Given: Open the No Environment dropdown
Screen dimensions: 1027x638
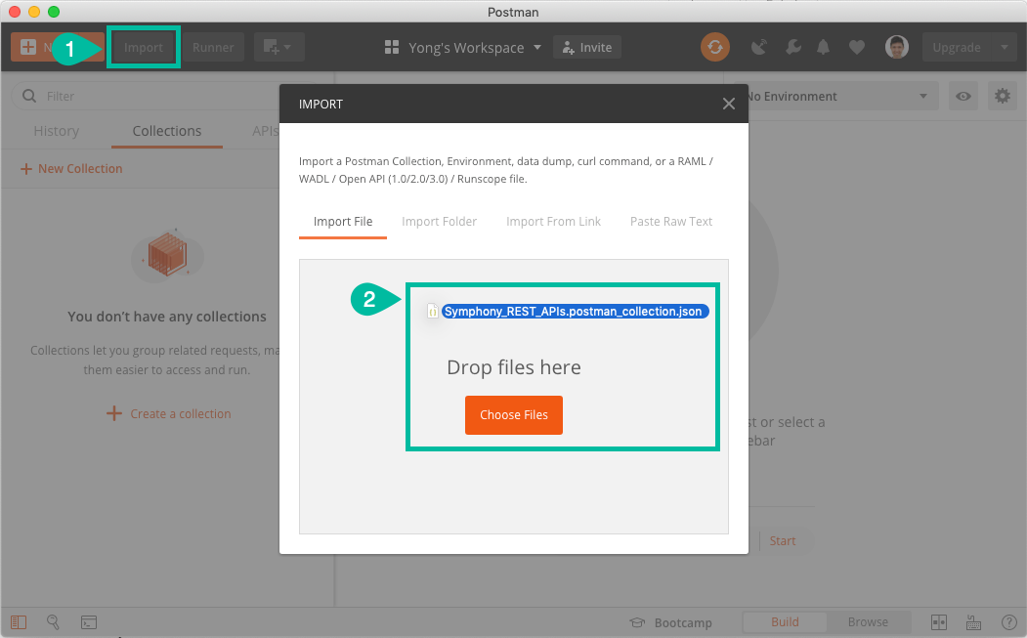Looking at the screenshot, I should pos(836,97).
